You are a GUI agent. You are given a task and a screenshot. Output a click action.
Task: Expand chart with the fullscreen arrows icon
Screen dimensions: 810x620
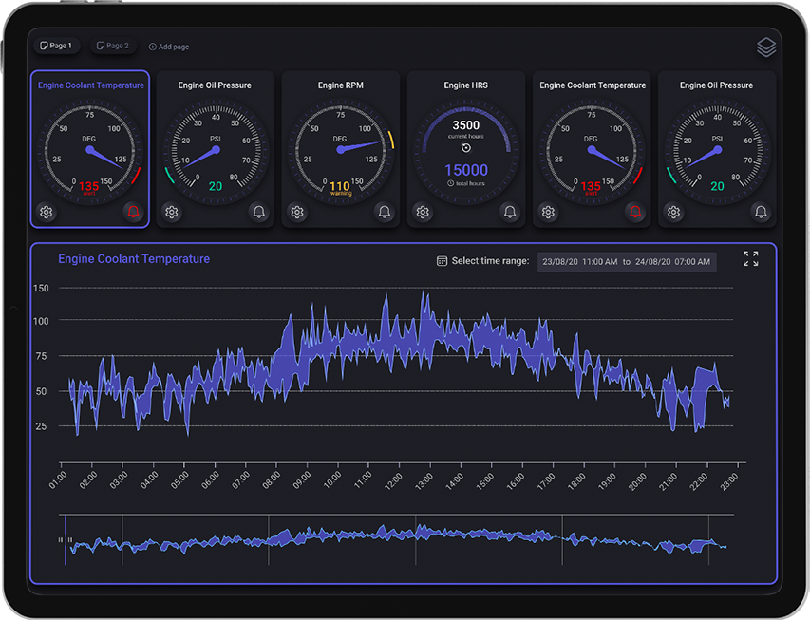point(750,258)
